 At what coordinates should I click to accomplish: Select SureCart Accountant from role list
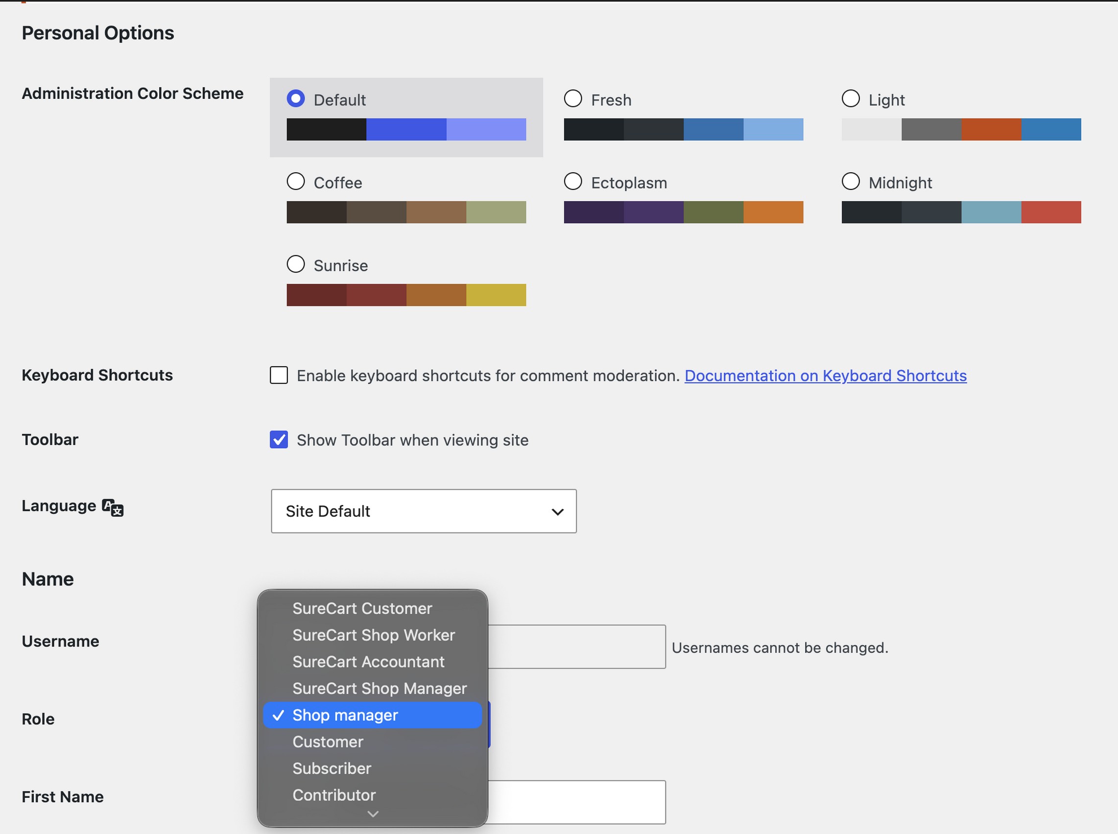pyautogui.click(x=373, y=662)
